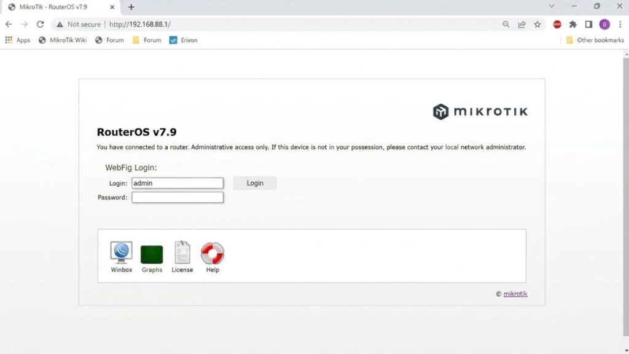The width and height of the screenshot is (629, 354).
Task: Click the Not secure warning icon
Action: (60, 25)
